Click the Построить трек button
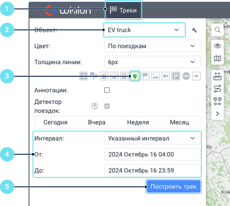 pyautogui.click(x=173, y=186)
